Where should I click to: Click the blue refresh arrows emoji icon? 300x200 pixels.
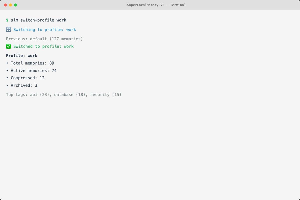[x=8, y=29]
